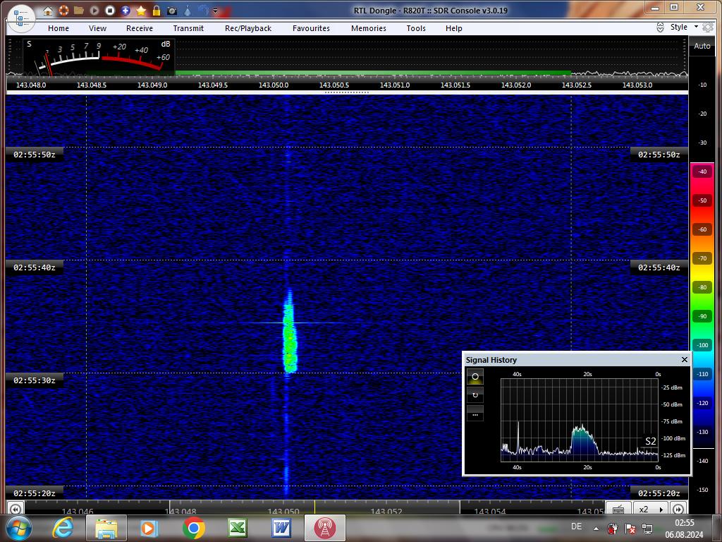Click the Signal History graph area

click(x=580, y=420)
